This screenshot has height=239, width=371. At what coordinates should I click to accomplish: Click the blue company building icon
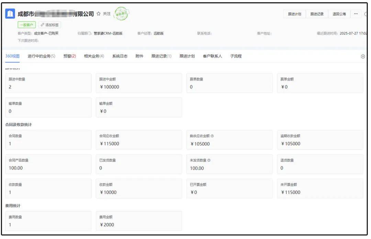coord(10,14)
